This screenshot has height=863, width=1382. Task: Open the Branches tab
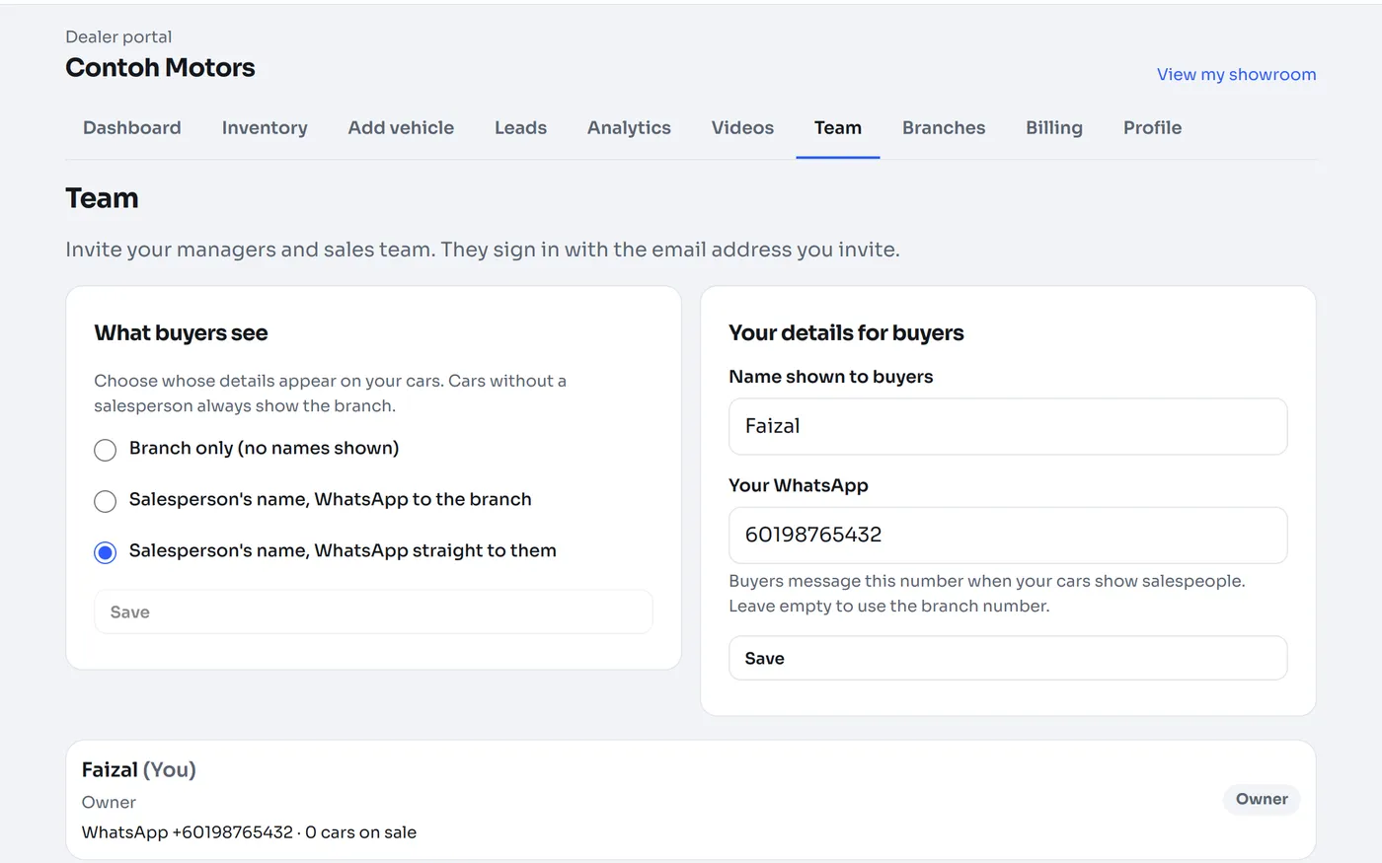click(944, 128)
